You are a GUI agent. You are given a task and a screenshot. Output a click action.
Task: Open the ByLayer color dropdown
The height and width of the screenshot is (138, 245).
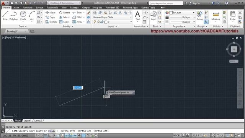[x=182, y=13]
